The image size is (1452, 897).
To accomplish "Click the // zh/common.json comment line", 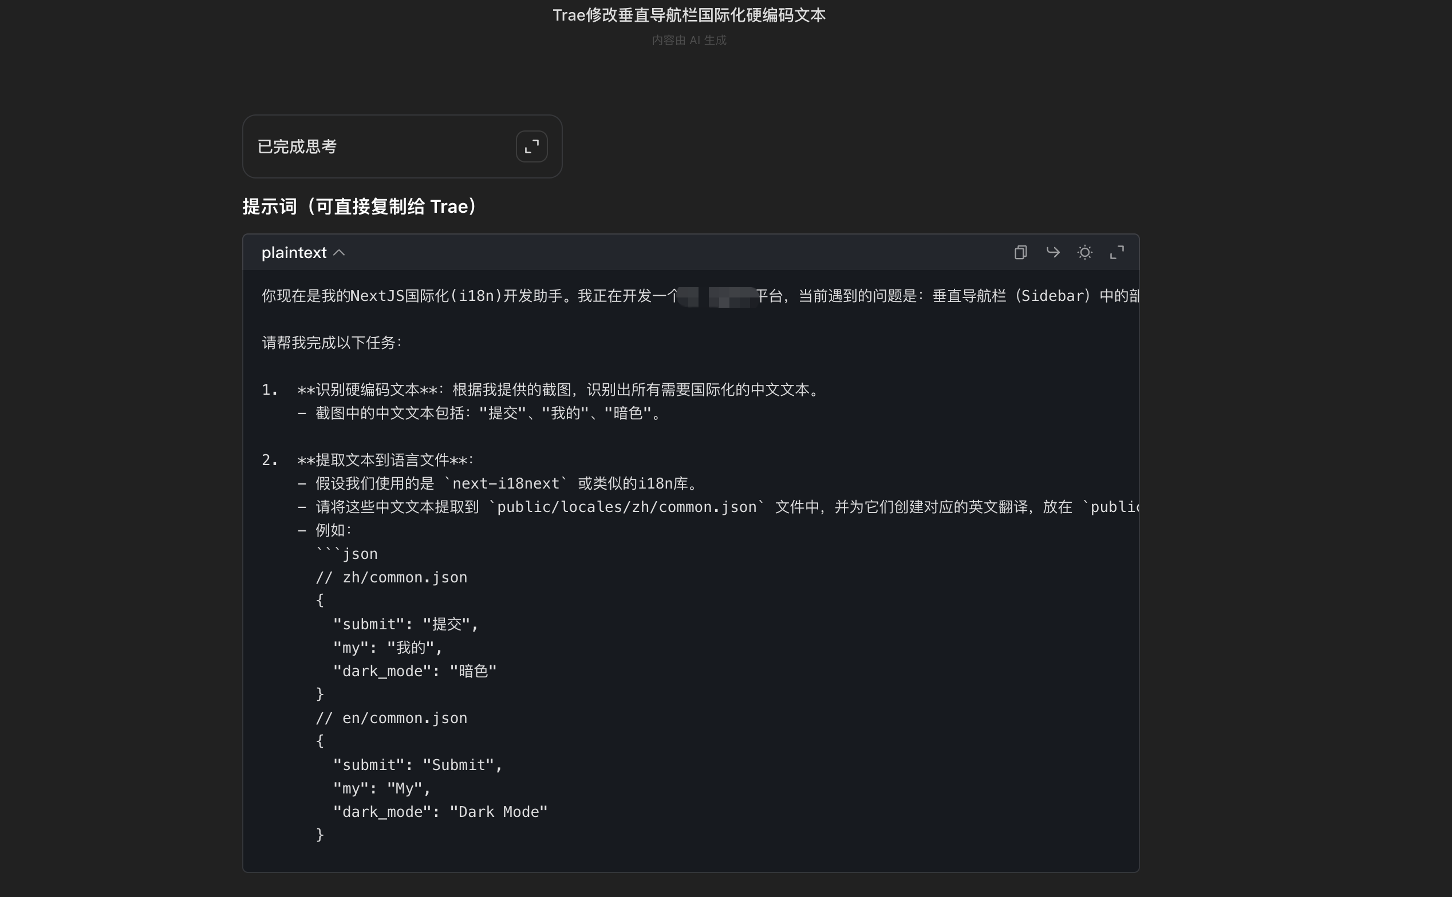I will click(x=392, y=578).
